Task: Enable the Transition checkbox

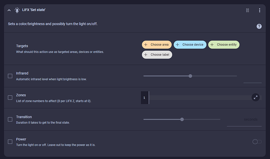Action: [10, 119]
